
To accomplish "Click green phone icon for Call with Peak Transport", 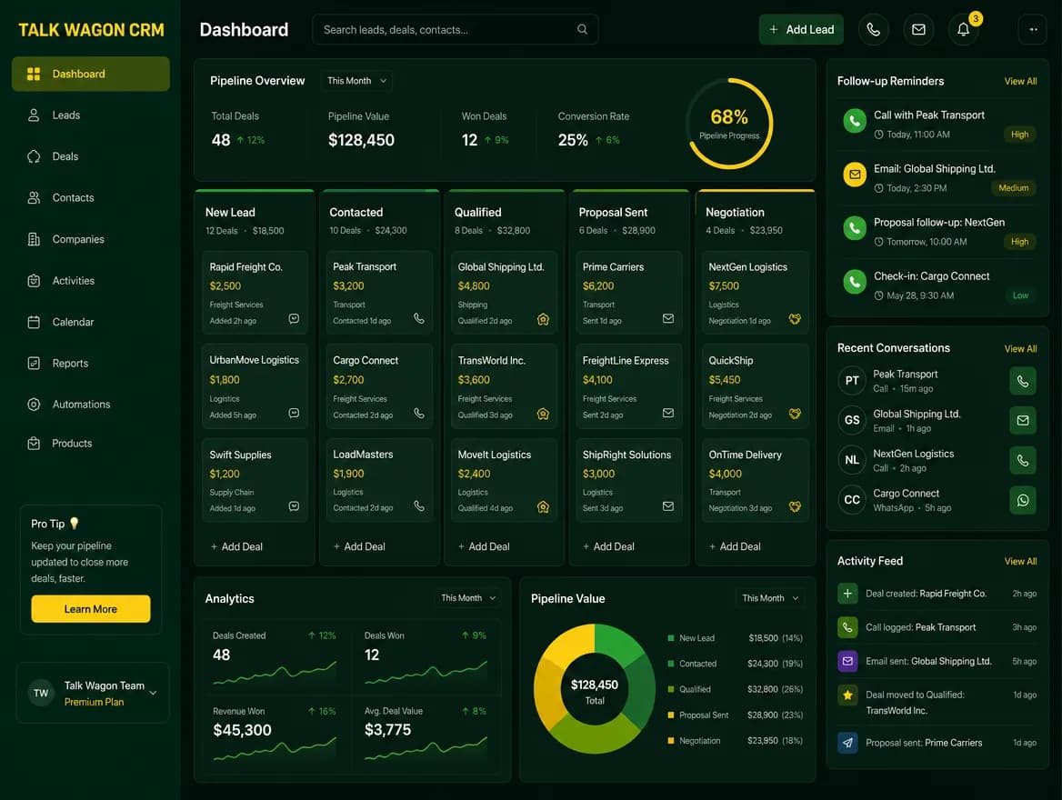I will [x=855, y=121].
